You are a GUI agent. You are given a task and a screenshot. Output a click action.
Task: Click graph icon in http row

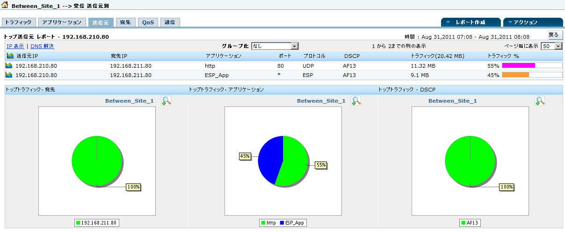click(10, 66)
